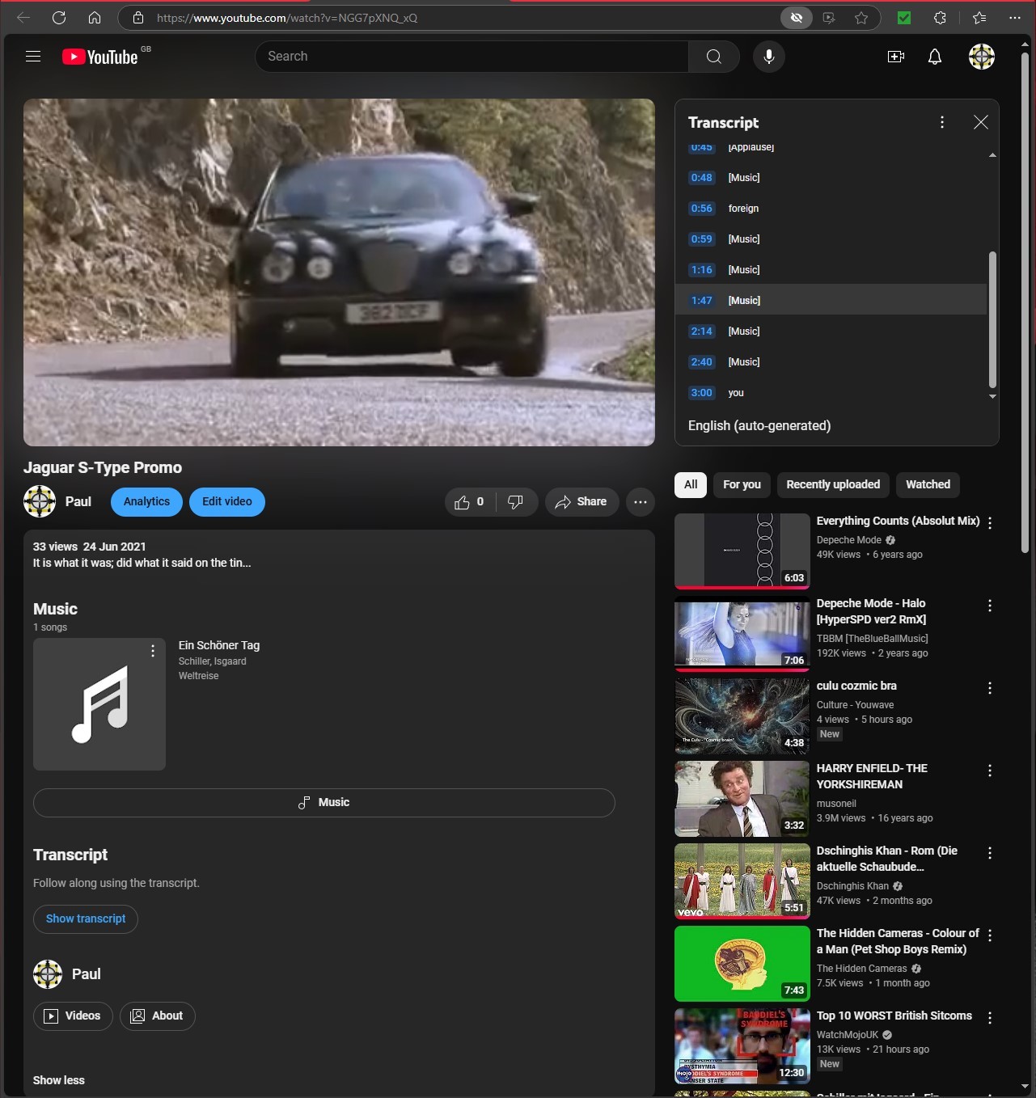The image size is (1036, 1098).
Task: Open Everything Counts (Absolut Mix) thumbnail
Action: (x=742, y=551)
